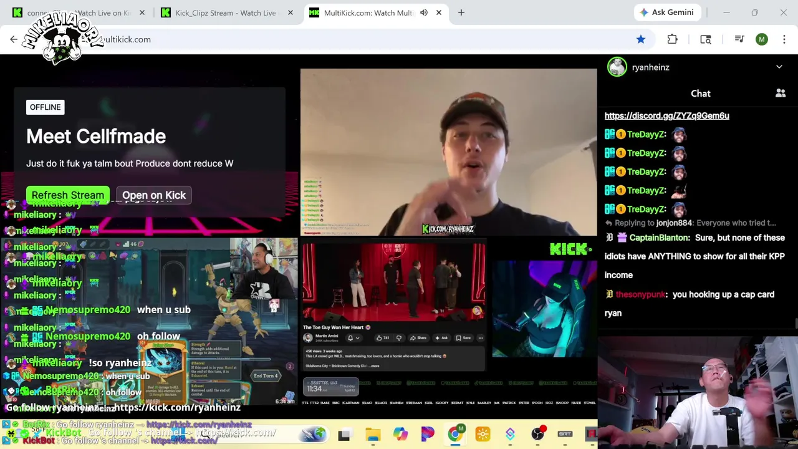This screenshot has width=798, height=449.
Task: Open Martin Amini channel avatar
Action: [308, 337]
